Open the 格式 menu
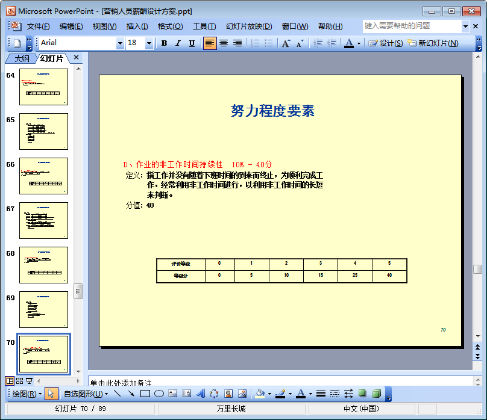This screenshot has width=487, height=420. 170,26
